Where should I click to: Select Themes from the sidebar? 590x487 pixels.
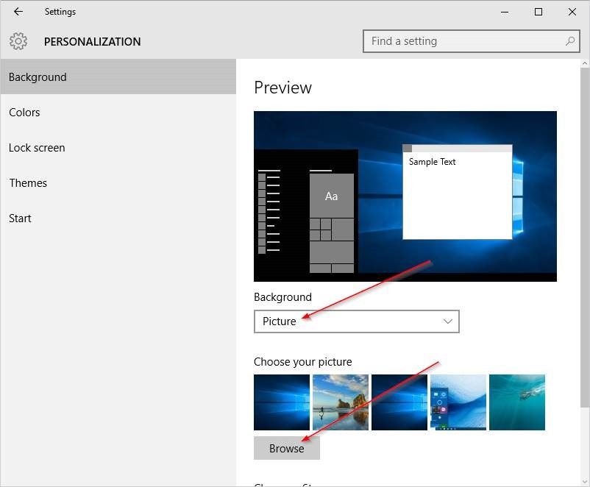point(28,182)
